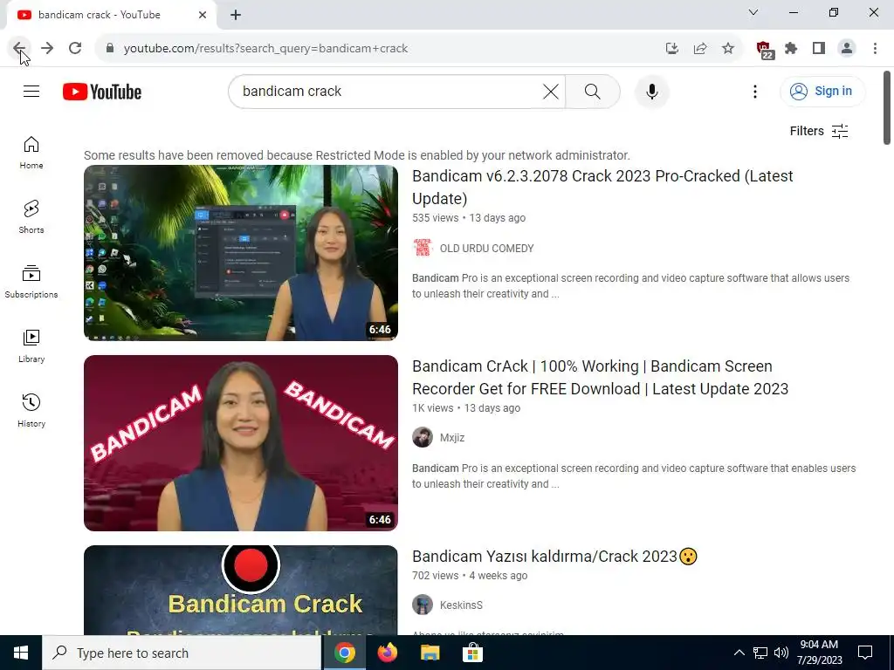Open the new tab plus button
Image resolution: width=894 pixels, height=670 pixels.
pos(236,16)
